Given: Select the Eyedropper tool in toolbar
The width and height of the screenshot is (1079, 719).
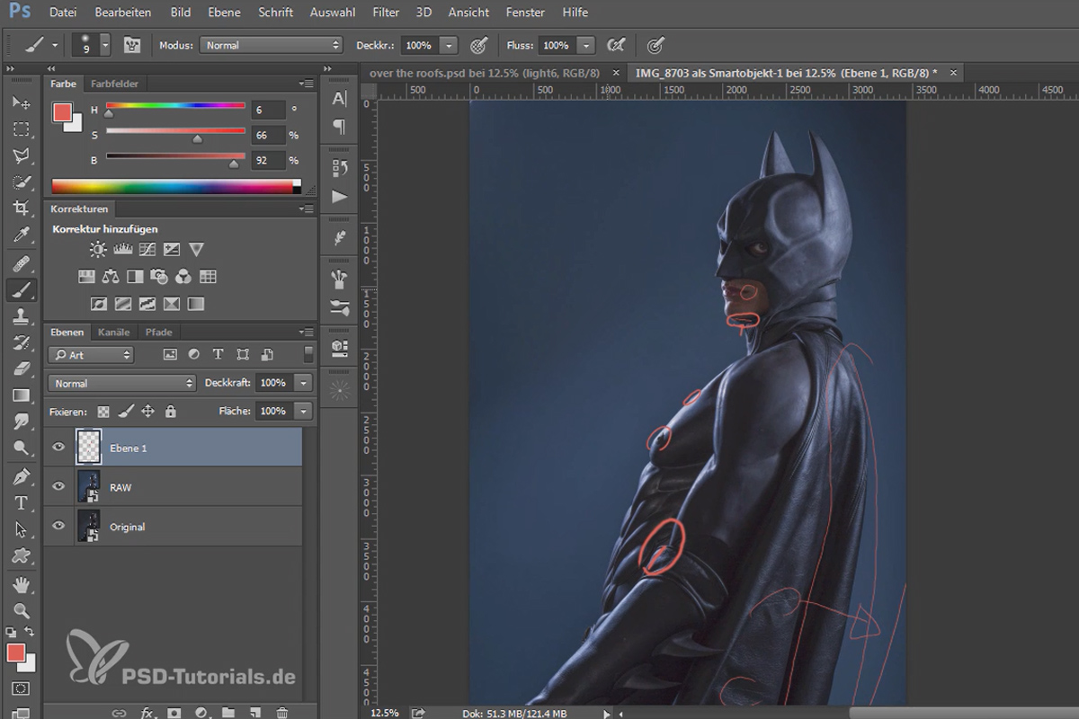Looking at the screenshot, I should (22, 235).
